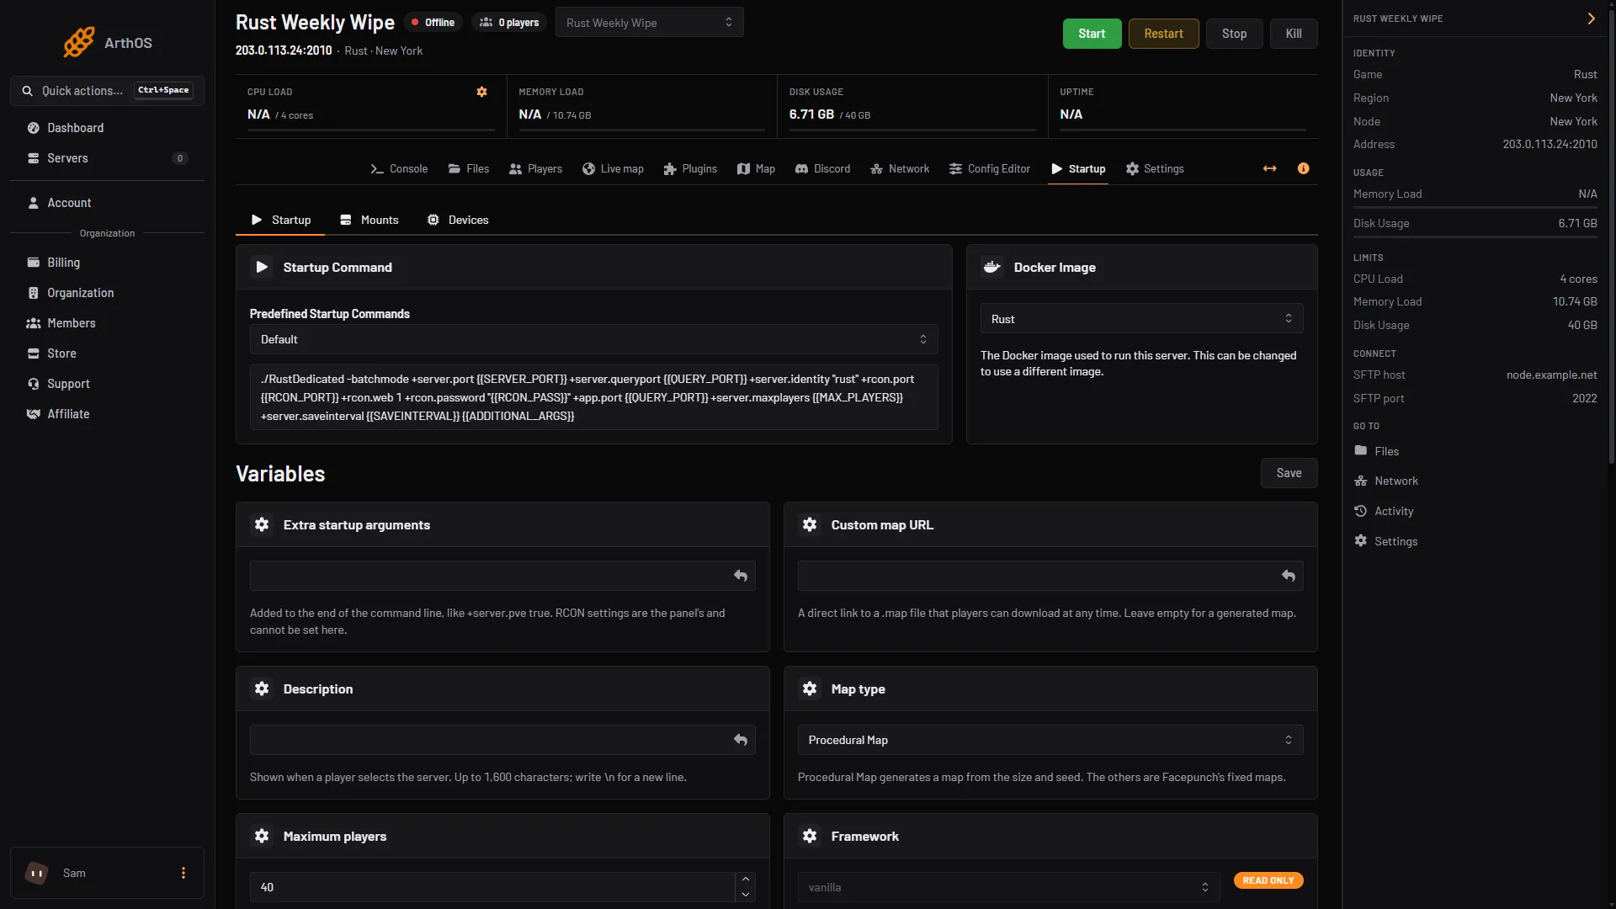Screen dimensions: 1616x909
Task: Open the Docker Image Rust dropdown
Action: tap(1141, 319)
